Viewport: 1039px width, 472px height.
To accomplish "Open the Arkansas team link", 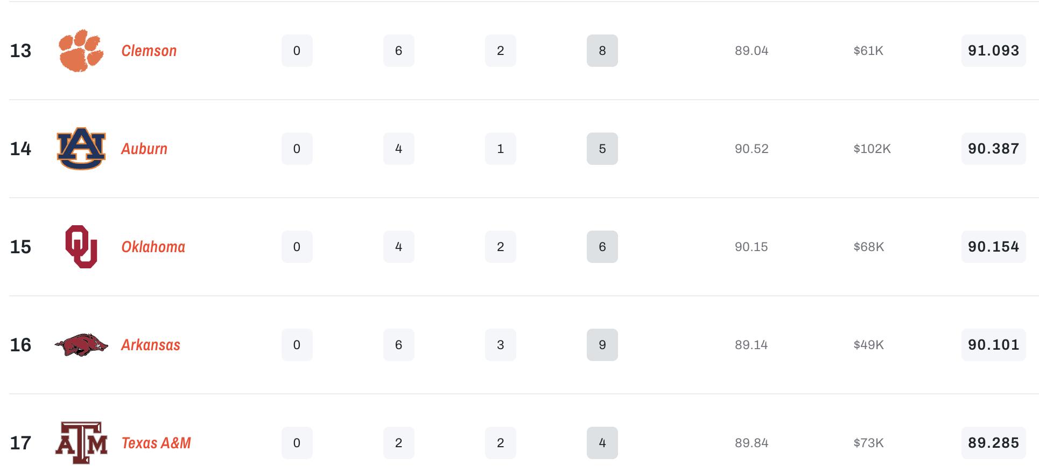I will point(151,345).
